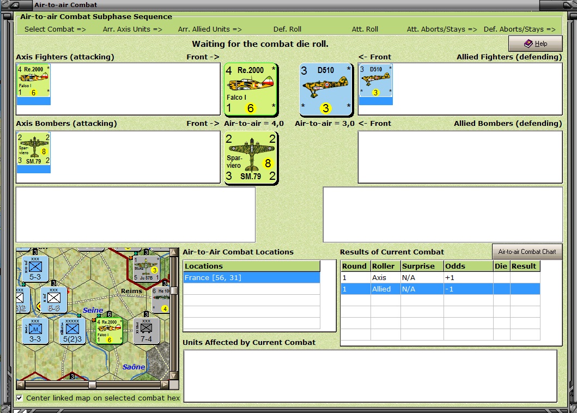Click the 'Def. Roll' subphase step
577x413 pixels.
click(x=287, y=29)
